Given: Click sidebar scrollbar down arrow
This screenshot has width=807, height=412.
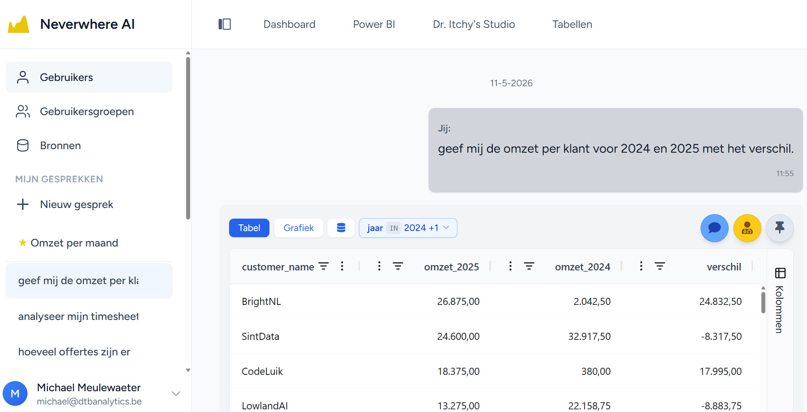Looking at the screenshot, I should pyautogui.click(x=188, y=370).
